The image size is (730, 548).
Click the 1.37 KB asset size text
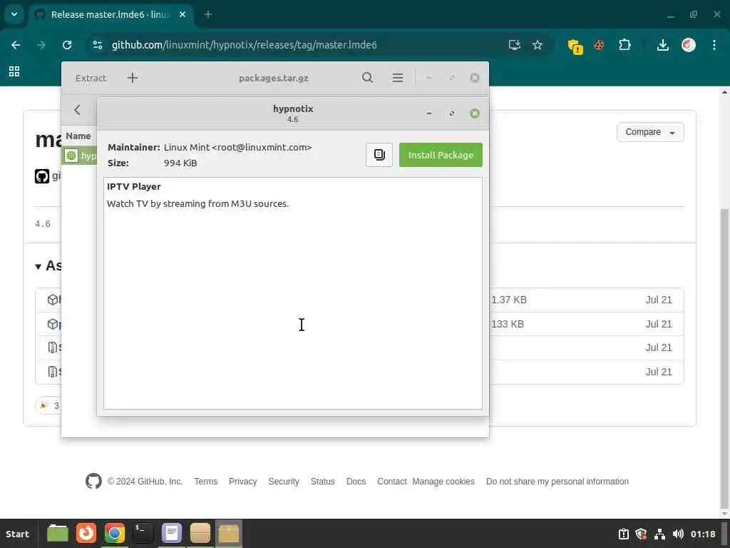[509, 300]
